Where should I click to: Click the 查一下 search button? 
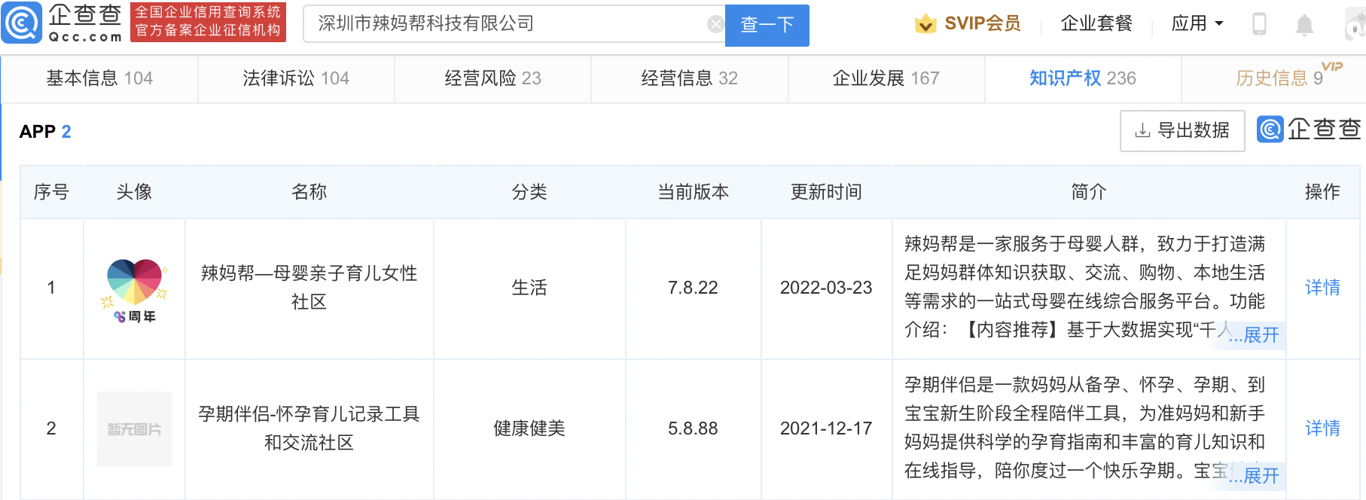click(x=767, y=25)
